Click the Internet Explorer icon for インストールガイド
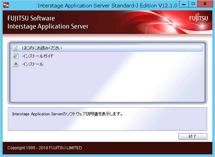This screenshot has width=215, height=157. click(16, 56)
